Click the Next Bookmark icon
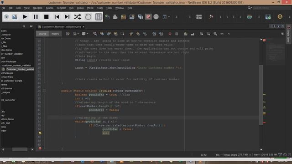 coord(138,34)
